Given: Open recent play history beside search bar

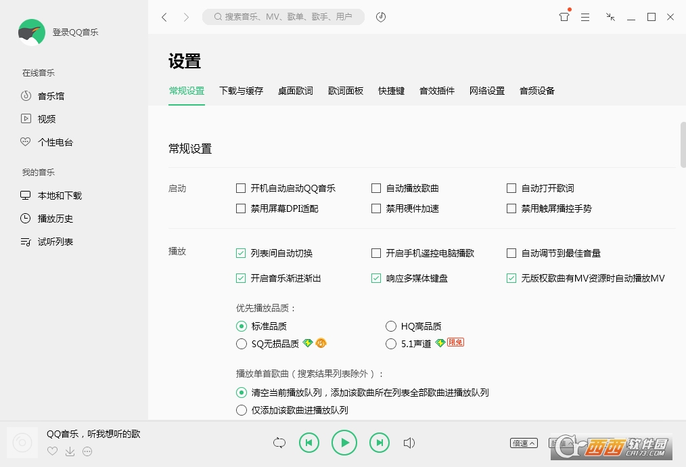Looking at the screenshot, I should tap(380, 17).
